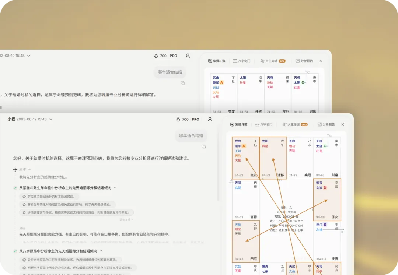Select 交友 palace cell in front chart
398x275 pixels.
tap(246, 158)
